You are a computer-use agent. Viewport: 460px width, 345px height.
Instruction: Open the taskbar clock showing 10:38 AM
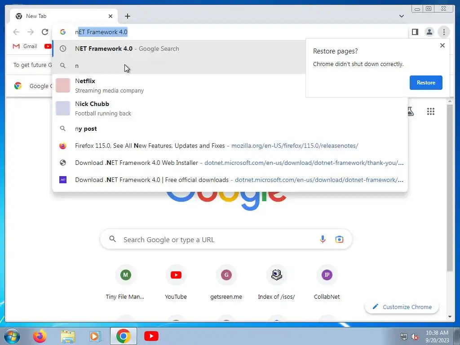coord(437,336)
